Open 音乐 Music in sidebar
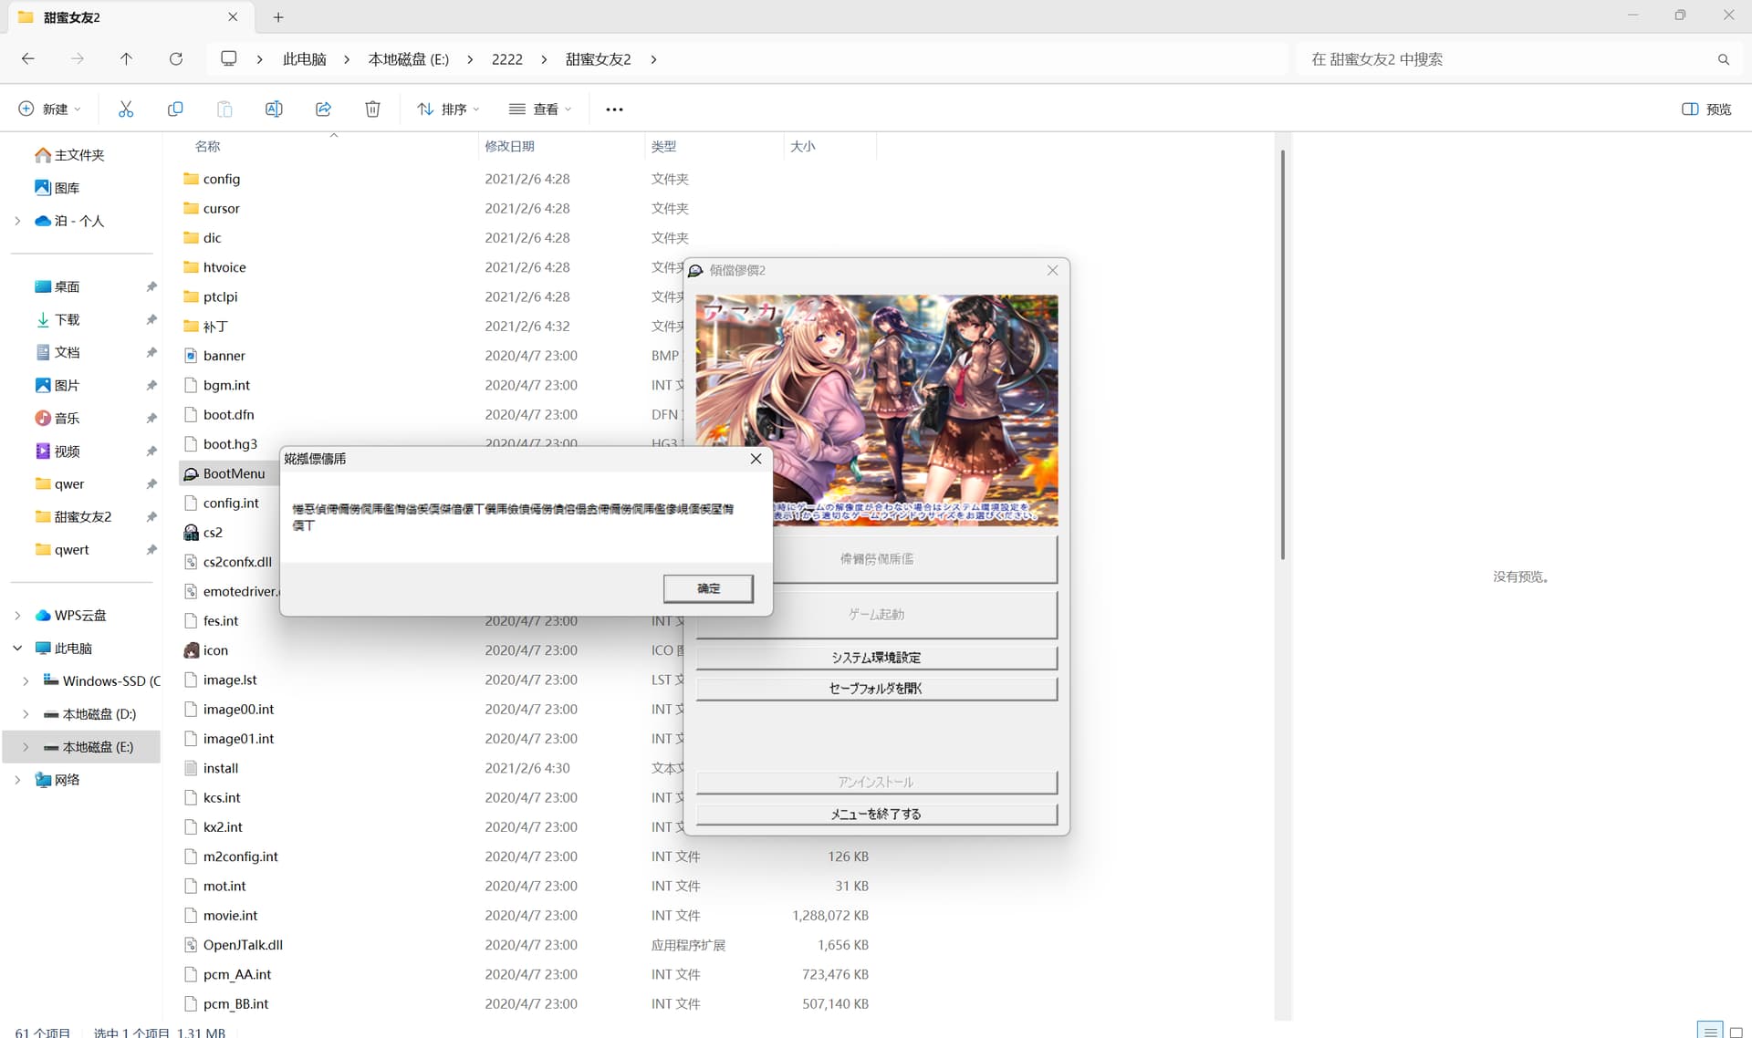Viewport: 1752px width, 1038px height. (57, 418)
